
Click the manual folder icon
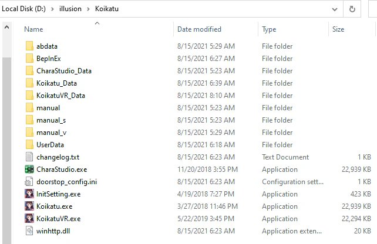29,107
